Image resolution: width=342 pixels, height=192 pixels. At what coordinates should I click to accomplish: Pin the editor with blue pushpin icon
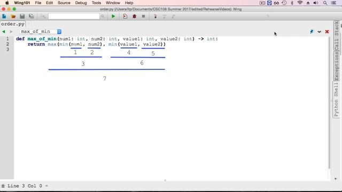pyautogui.click(x=312, y=32)
